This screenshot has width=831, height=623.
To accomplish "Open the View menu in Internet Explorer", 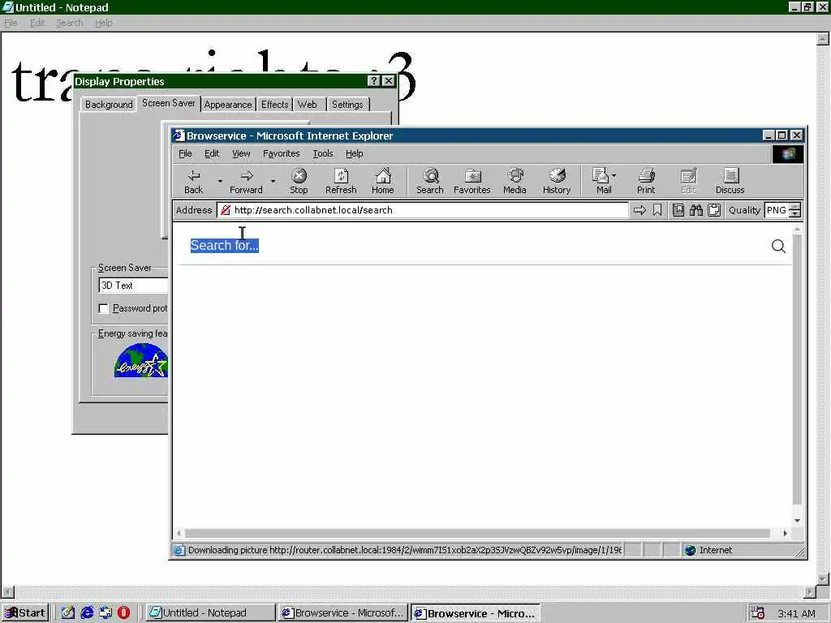I will click(241, 153).
